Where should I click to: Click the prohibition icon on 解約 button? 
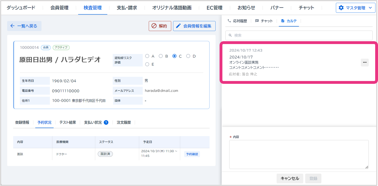(x=154, y=26)
